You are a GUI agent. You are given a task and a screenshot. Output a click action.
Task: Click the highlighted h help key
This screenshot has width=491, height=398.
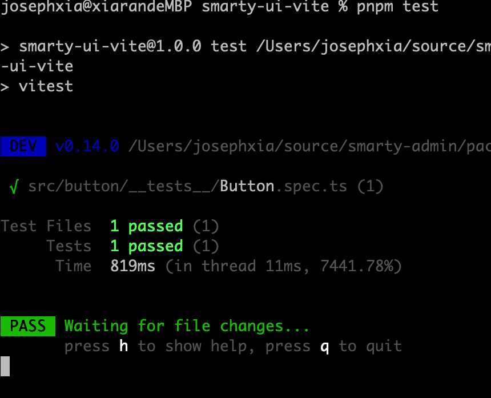pyautogui.click(x=124, y=346)
